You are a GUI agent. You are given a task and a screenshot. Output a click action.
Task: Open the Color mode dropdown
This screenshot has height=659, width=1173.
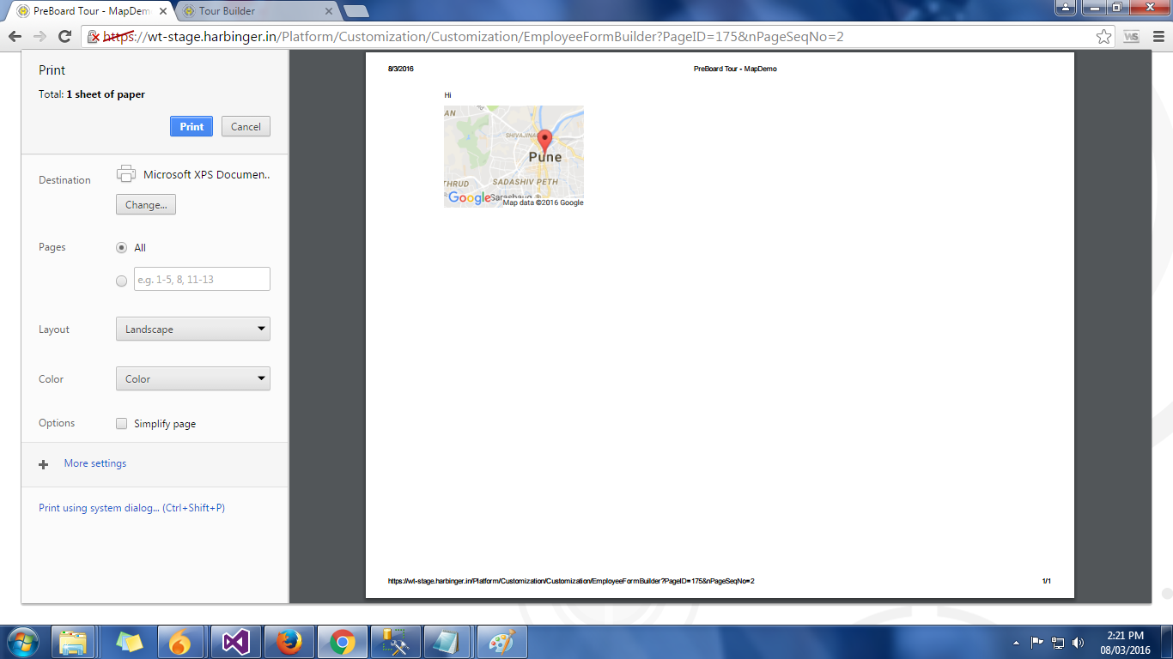coord(193,379)
